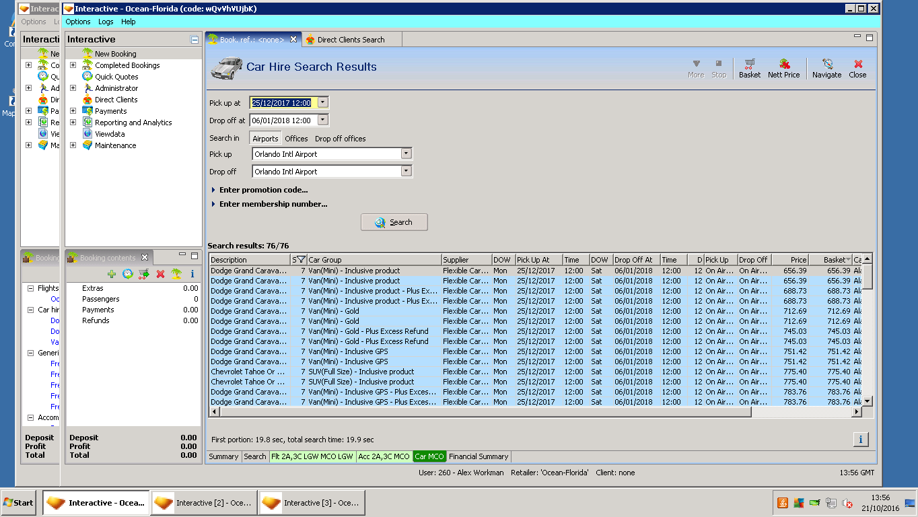Click the horizontal scrollbar of results table
Screen dimensions: 918x517
coord(485,412)
